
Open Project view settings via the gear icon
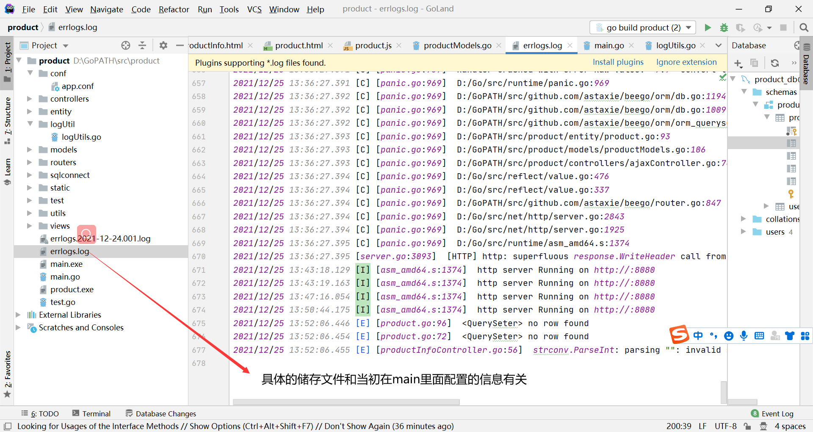pyautogui.click(x=163, y=45)
